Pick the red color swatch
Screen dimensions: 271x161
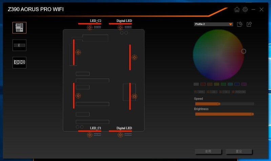click(x=203, y=84)
